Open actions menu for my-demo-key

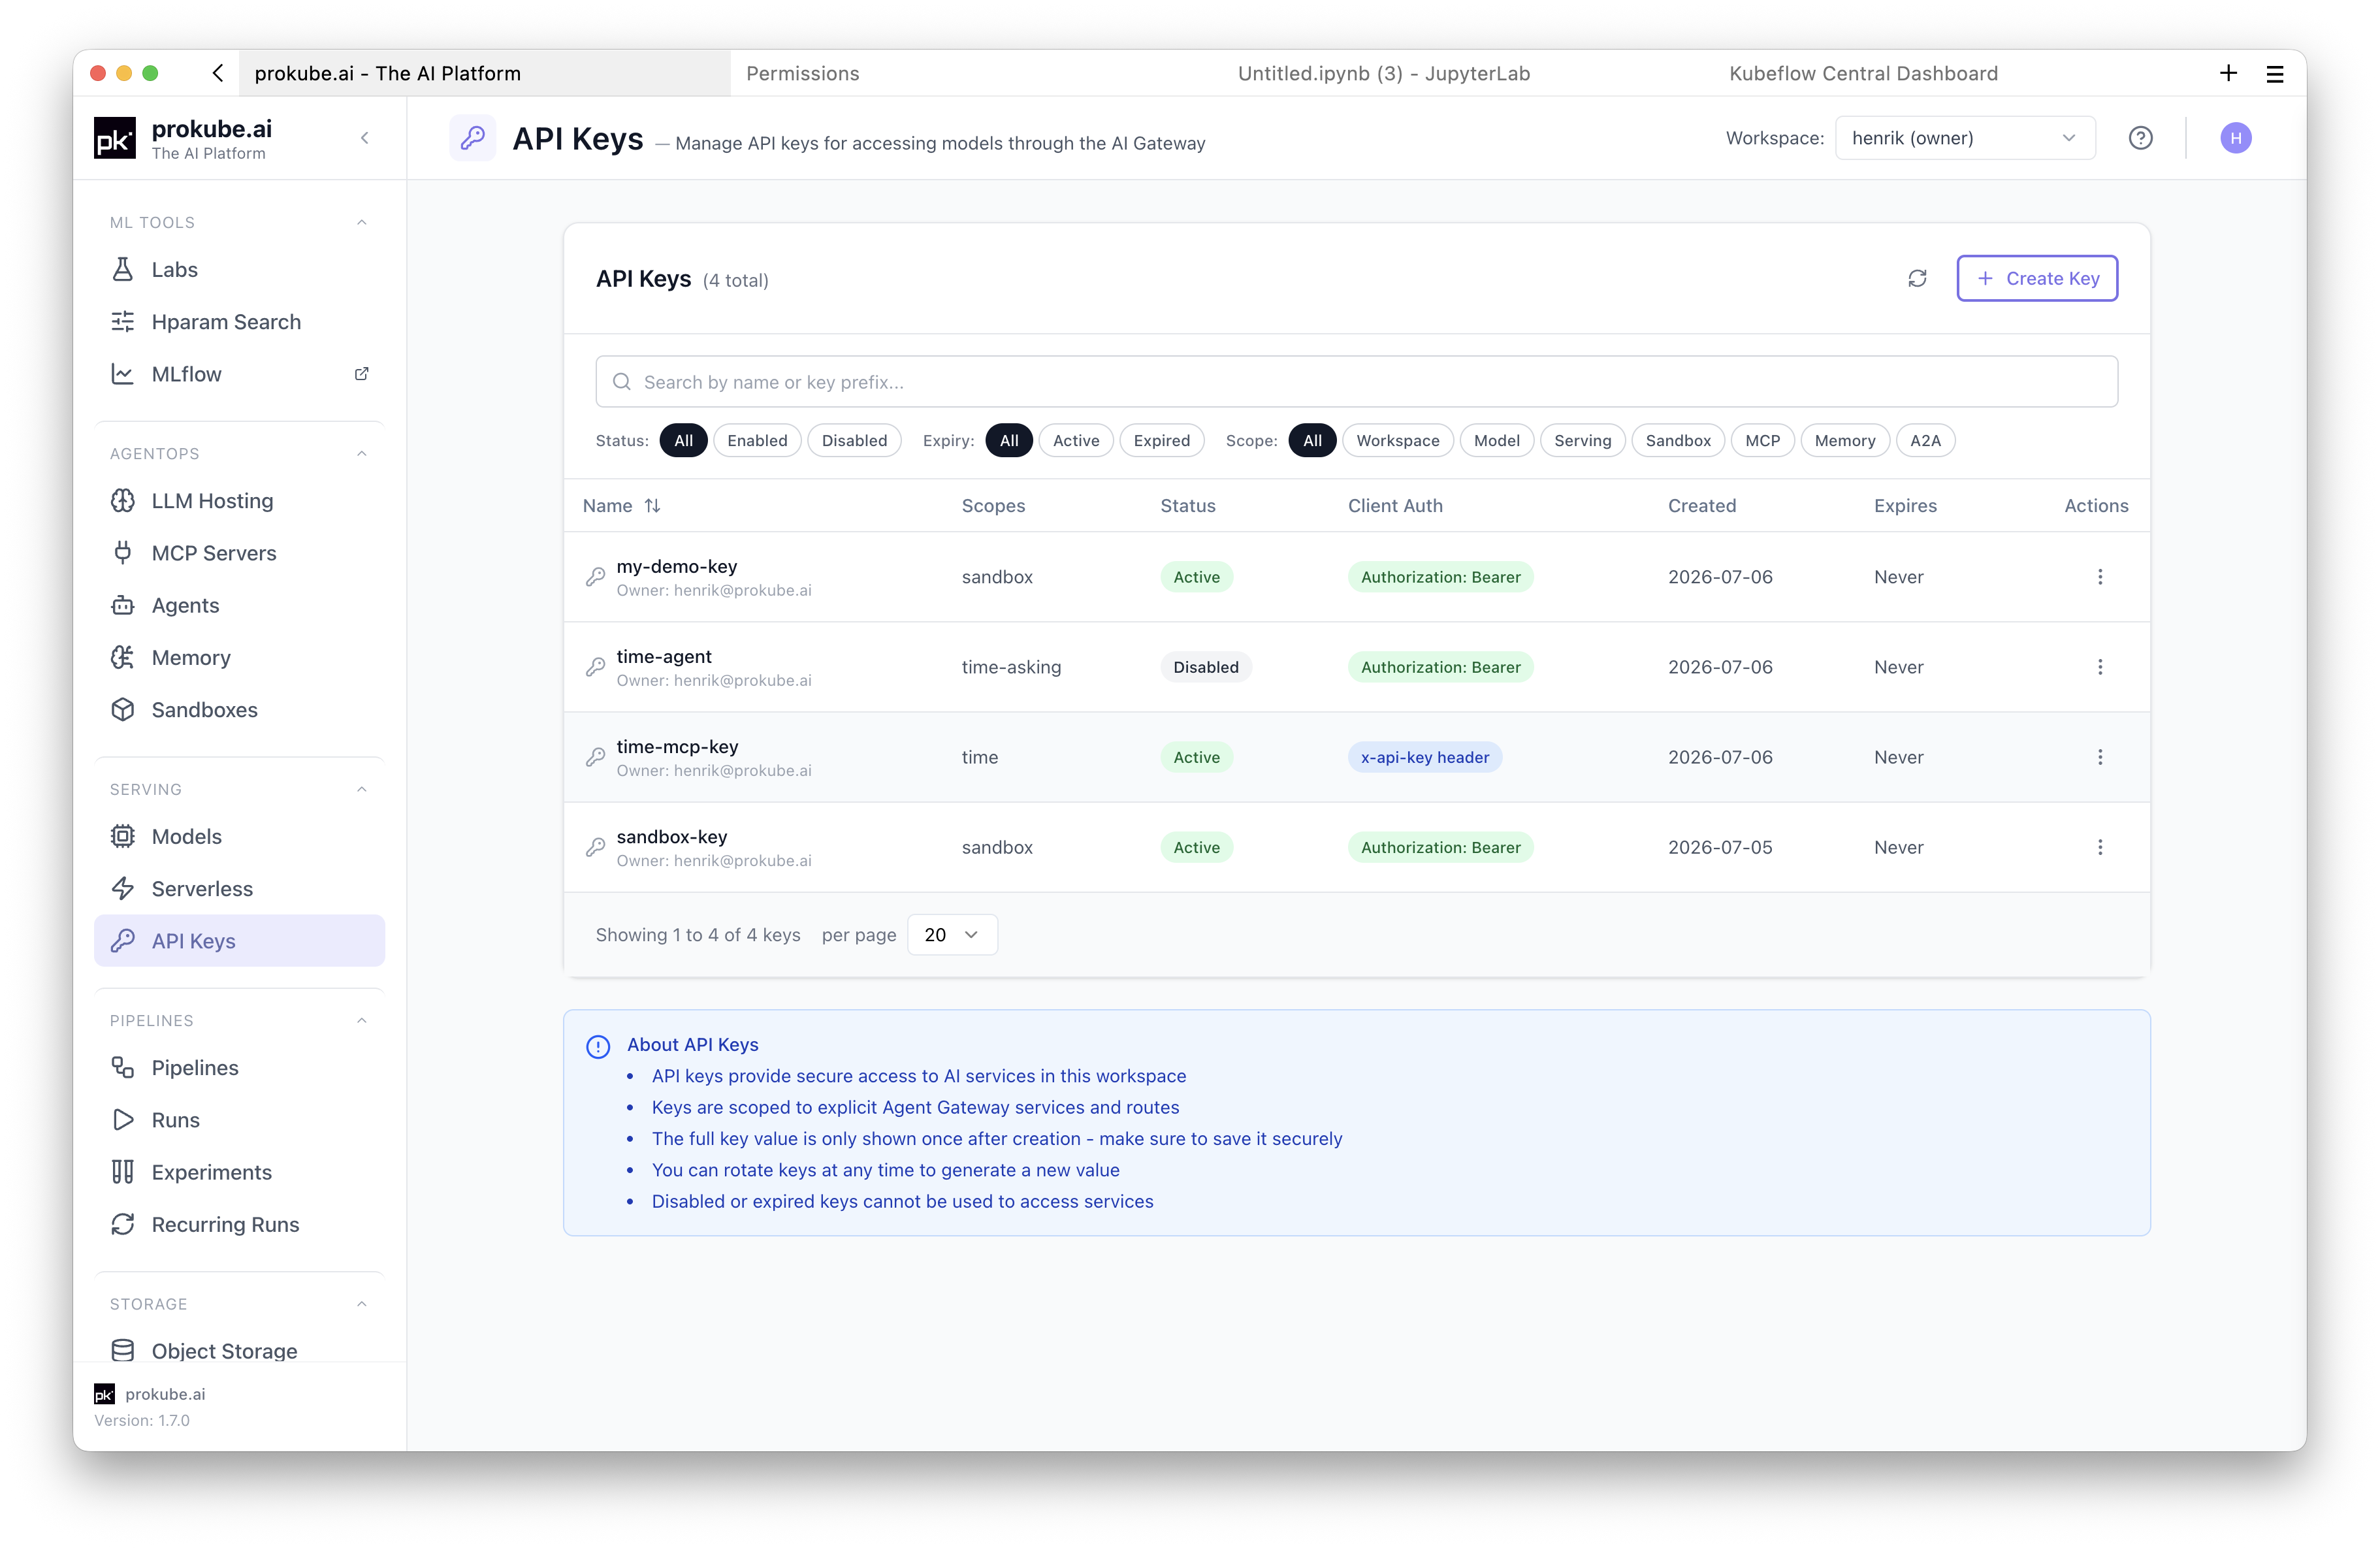2099,577
